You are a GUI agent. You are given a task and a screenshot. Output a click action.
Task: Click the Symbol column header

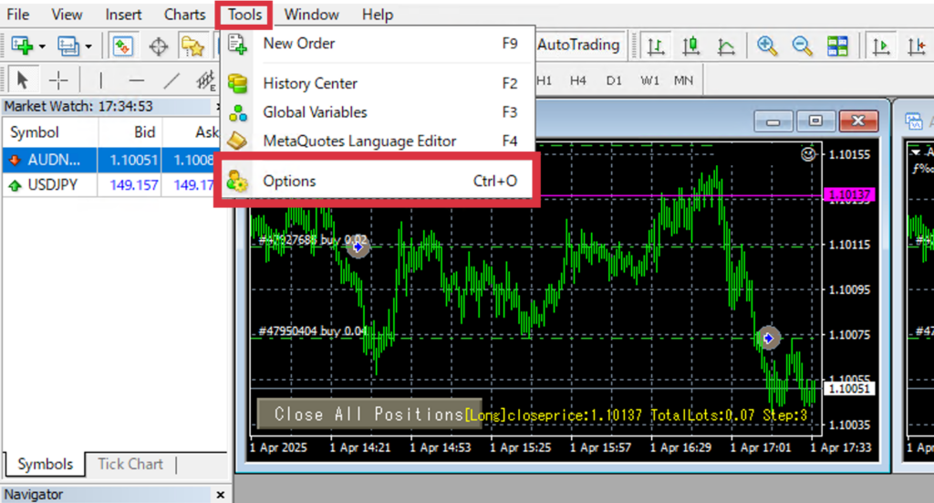(51, 132)
